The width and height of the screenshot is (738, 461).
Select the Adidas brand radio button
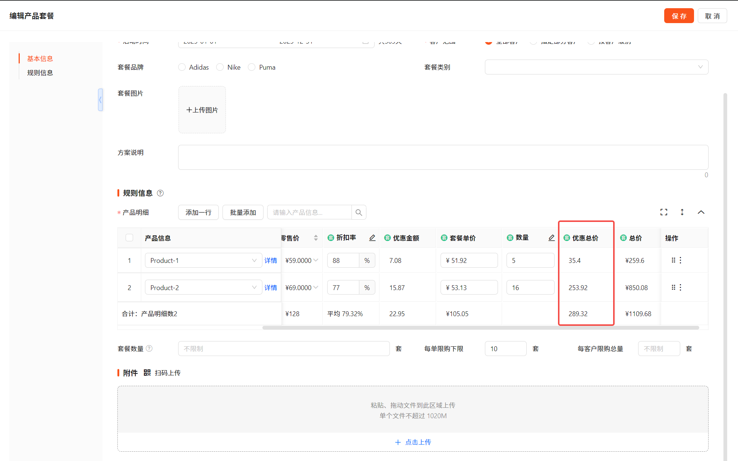coord(182,67)
